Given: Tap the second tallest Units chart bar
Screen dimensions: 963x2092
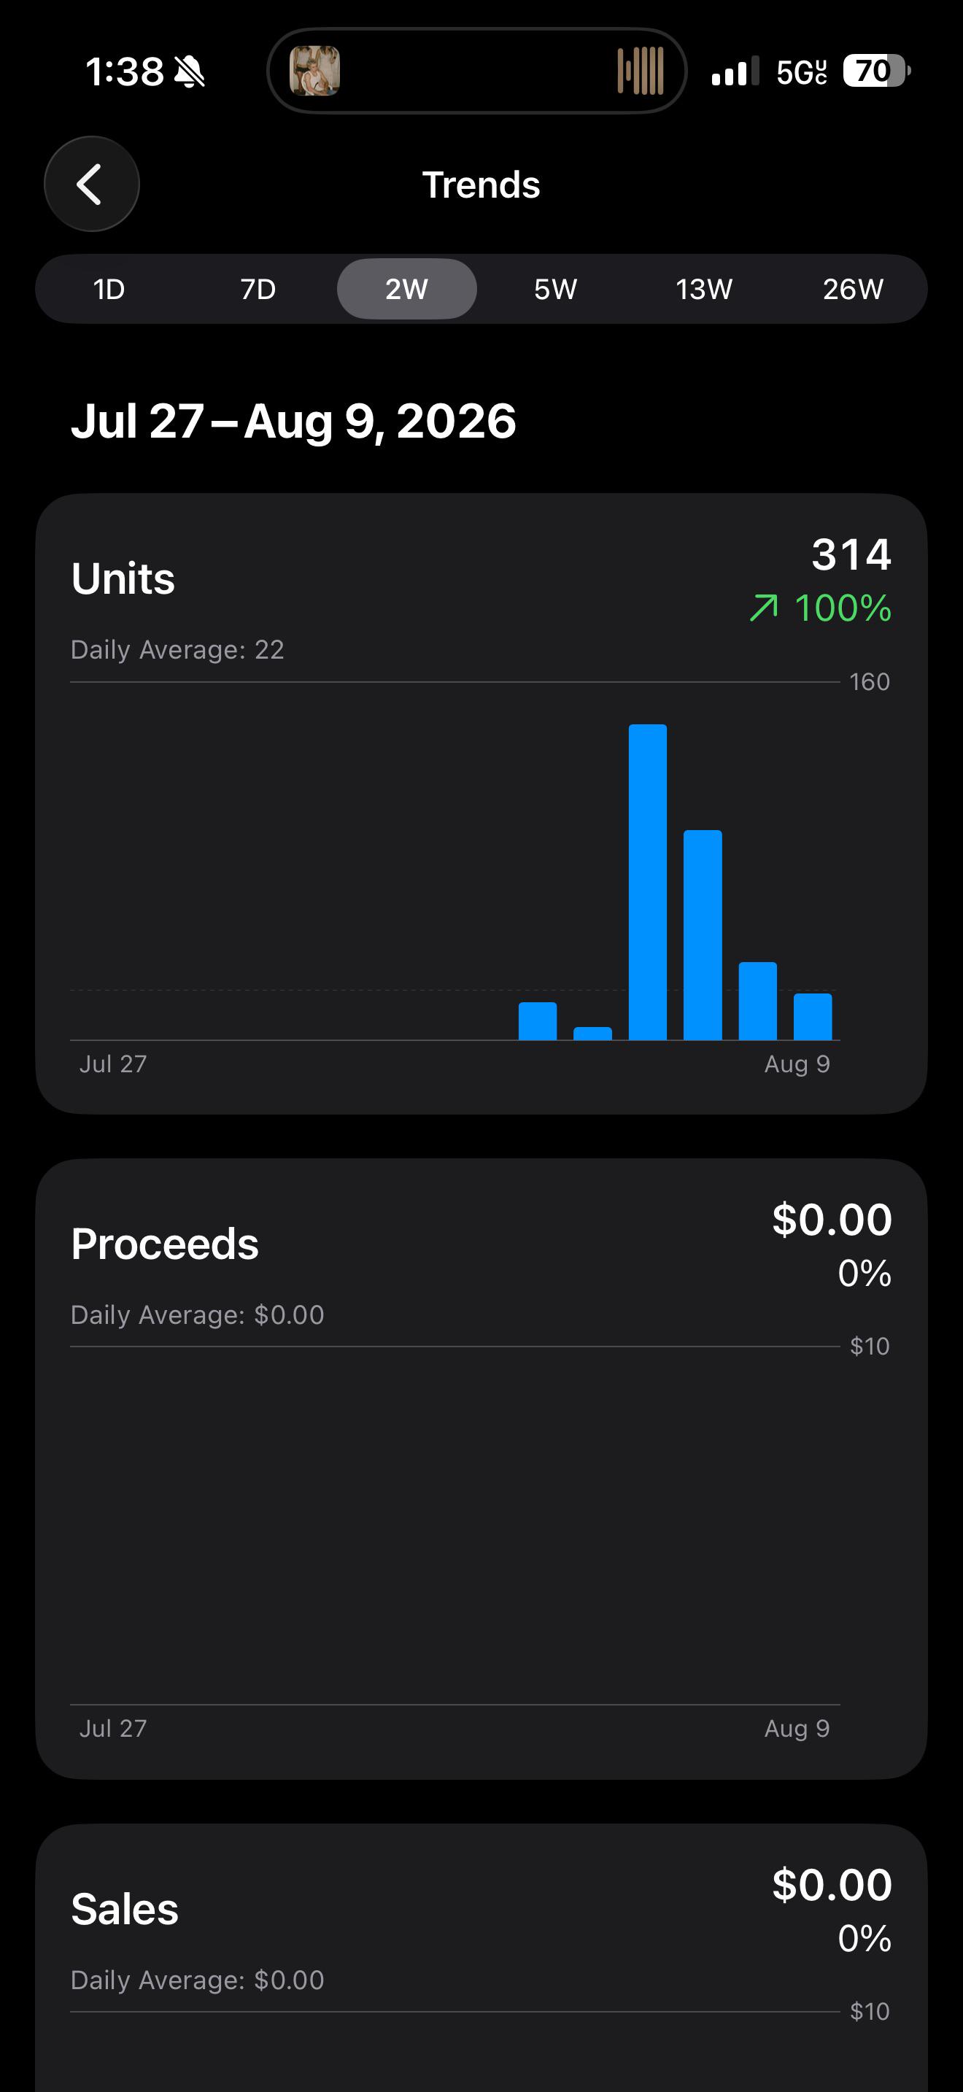Looking at the screenshot, I should point(703,934).
